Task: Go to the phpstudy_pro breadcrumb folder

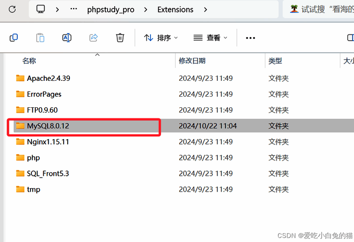Action: pyautogui.click(x=111, y=9)
